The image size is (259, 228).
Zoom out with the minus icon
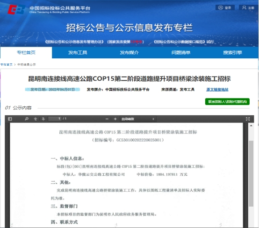[107, 119]
